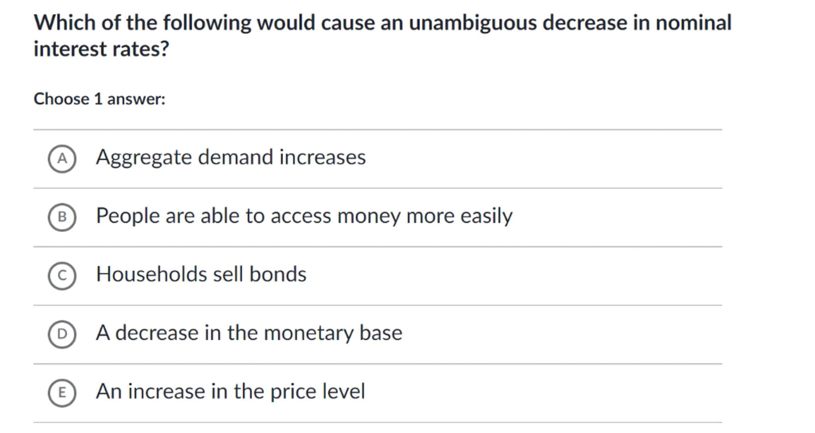Click the word "bonds" in option C
The height and width of the screenshot is (433, 815).
pos(278,275)
